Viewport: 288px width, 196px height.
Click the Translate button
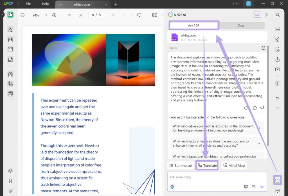pos(207,165)
